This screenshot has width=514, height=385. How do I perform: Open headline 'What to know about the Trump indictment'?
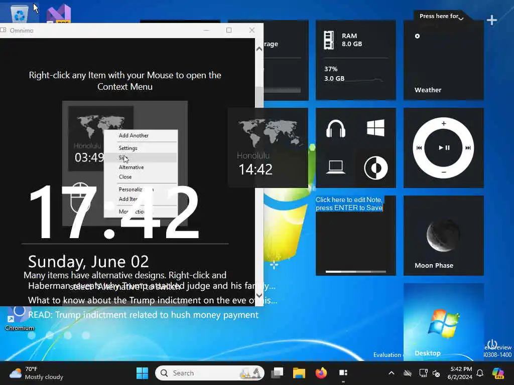coord(153,300)
